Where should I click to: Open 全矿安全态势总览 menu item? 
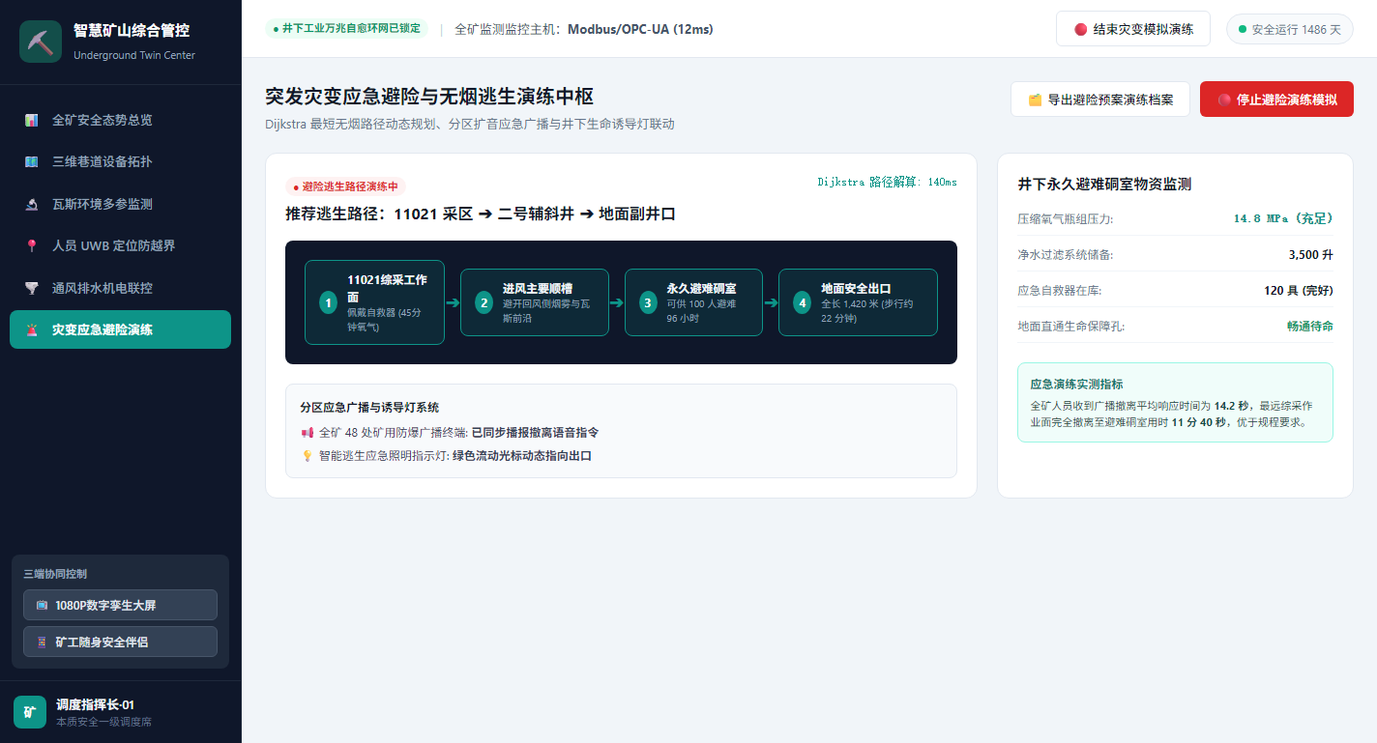point(120,120)
